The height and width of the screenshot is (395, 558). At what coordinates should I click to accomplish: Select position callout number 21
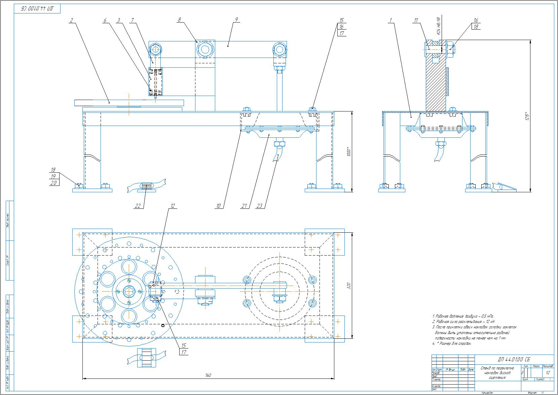click(244, 206)
